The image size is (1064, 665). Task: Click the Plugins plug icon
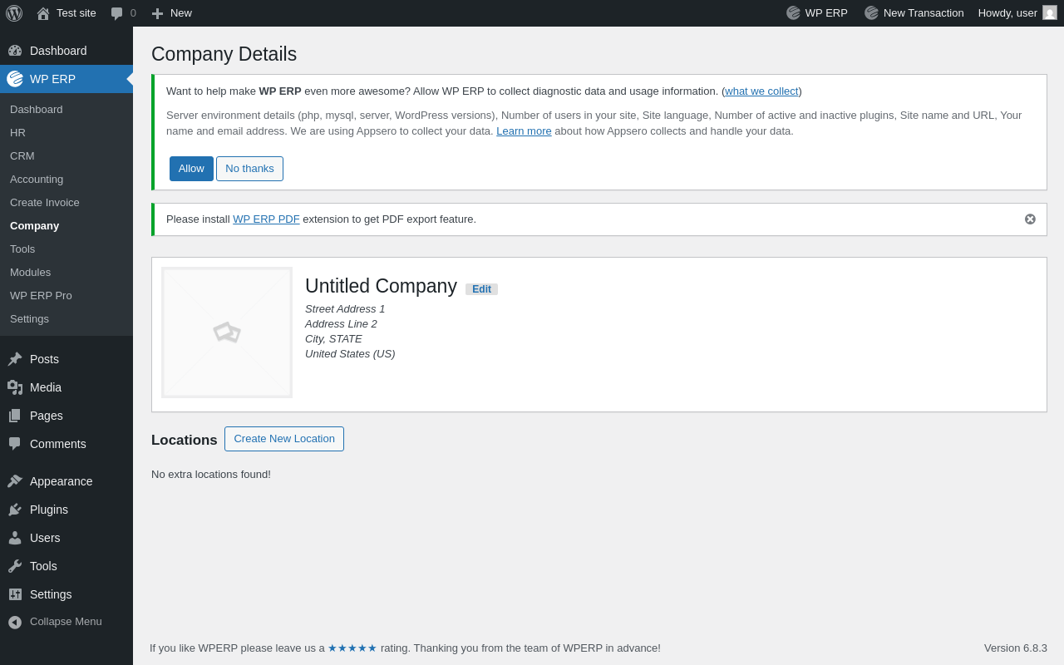click(15, 510)
